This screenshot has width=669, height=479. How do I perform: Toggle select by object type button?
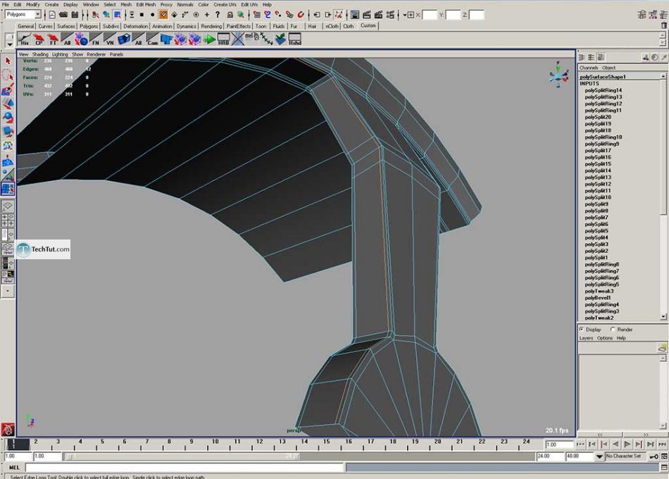point(106,15)
